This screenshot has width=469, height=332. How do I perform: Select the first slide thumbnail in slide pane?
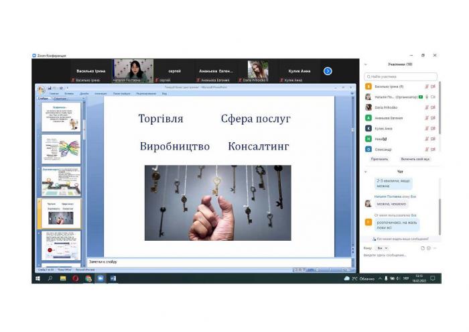(61, 117)
